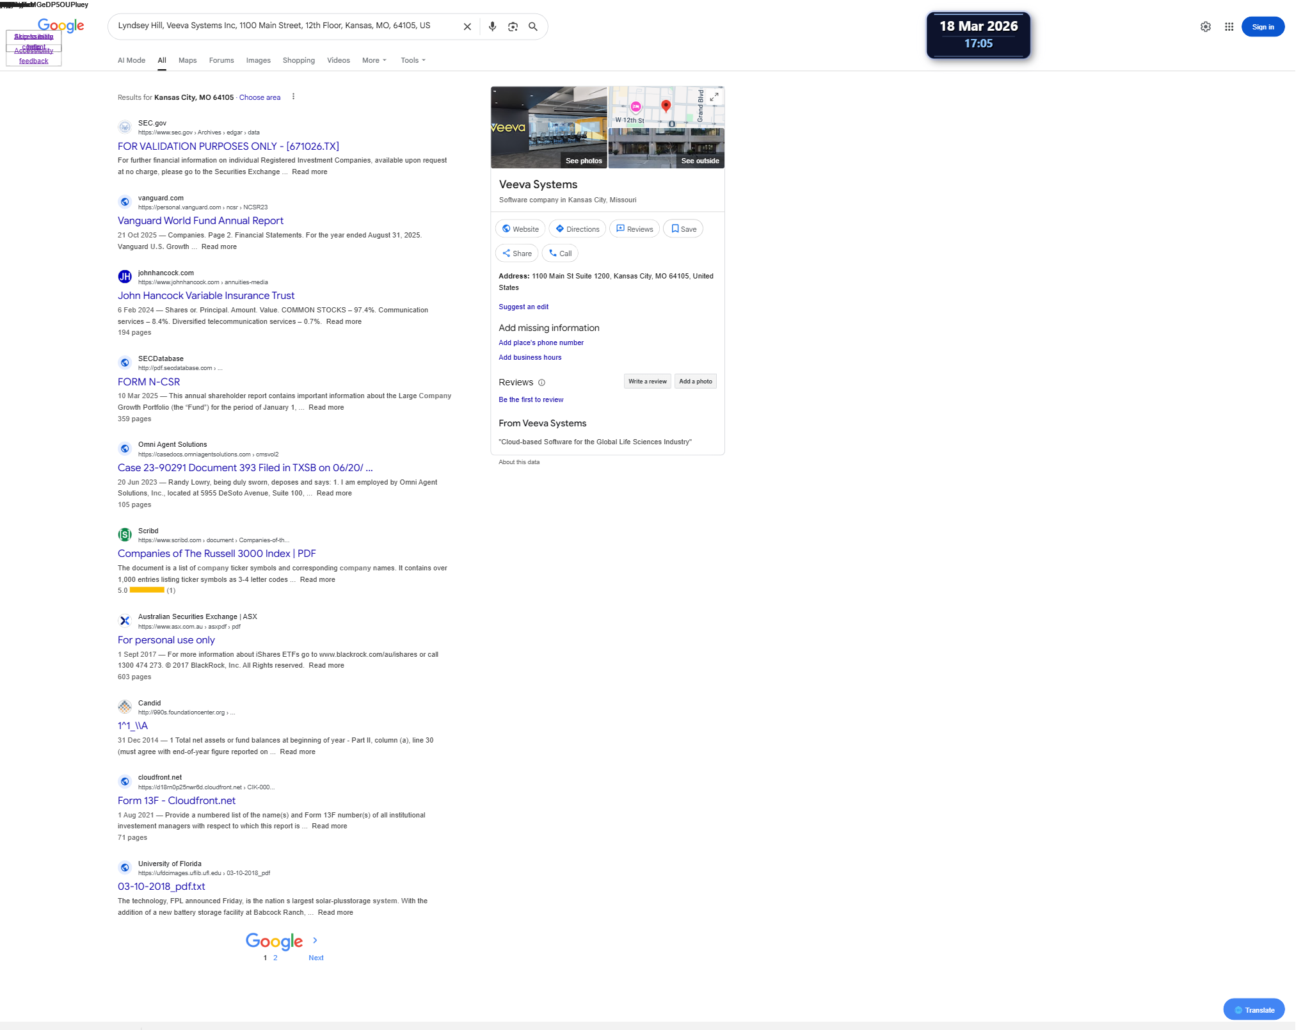Clear the search box text
The height and width of the screenshot is (1030, 1303).
467,27
